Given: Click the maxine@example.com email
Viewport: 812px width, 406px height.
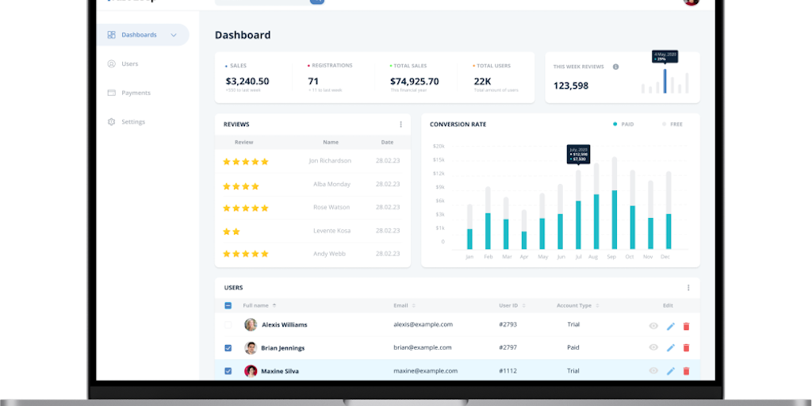Looking at the screenshot, I should pos(426,371).
